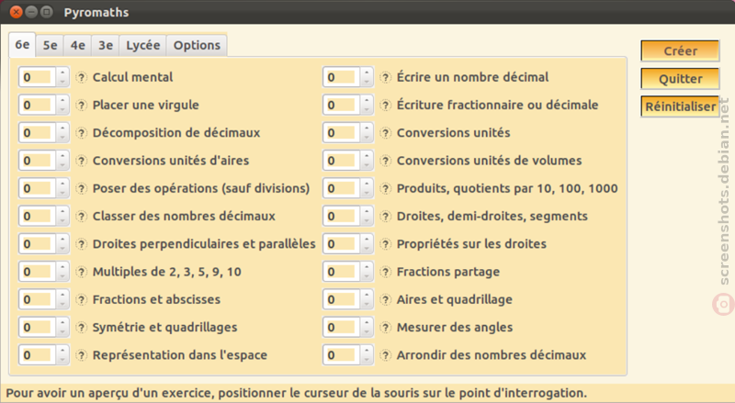Click number field for Propriétés sur les droites
This screenshot has height=403, width=735.
point(342,244)
